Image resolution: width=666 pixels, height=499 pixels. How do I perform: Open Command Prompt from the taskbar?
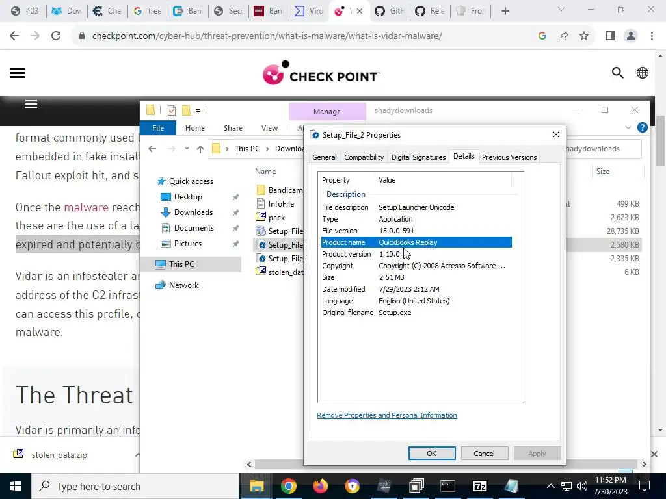click(447, 486)
